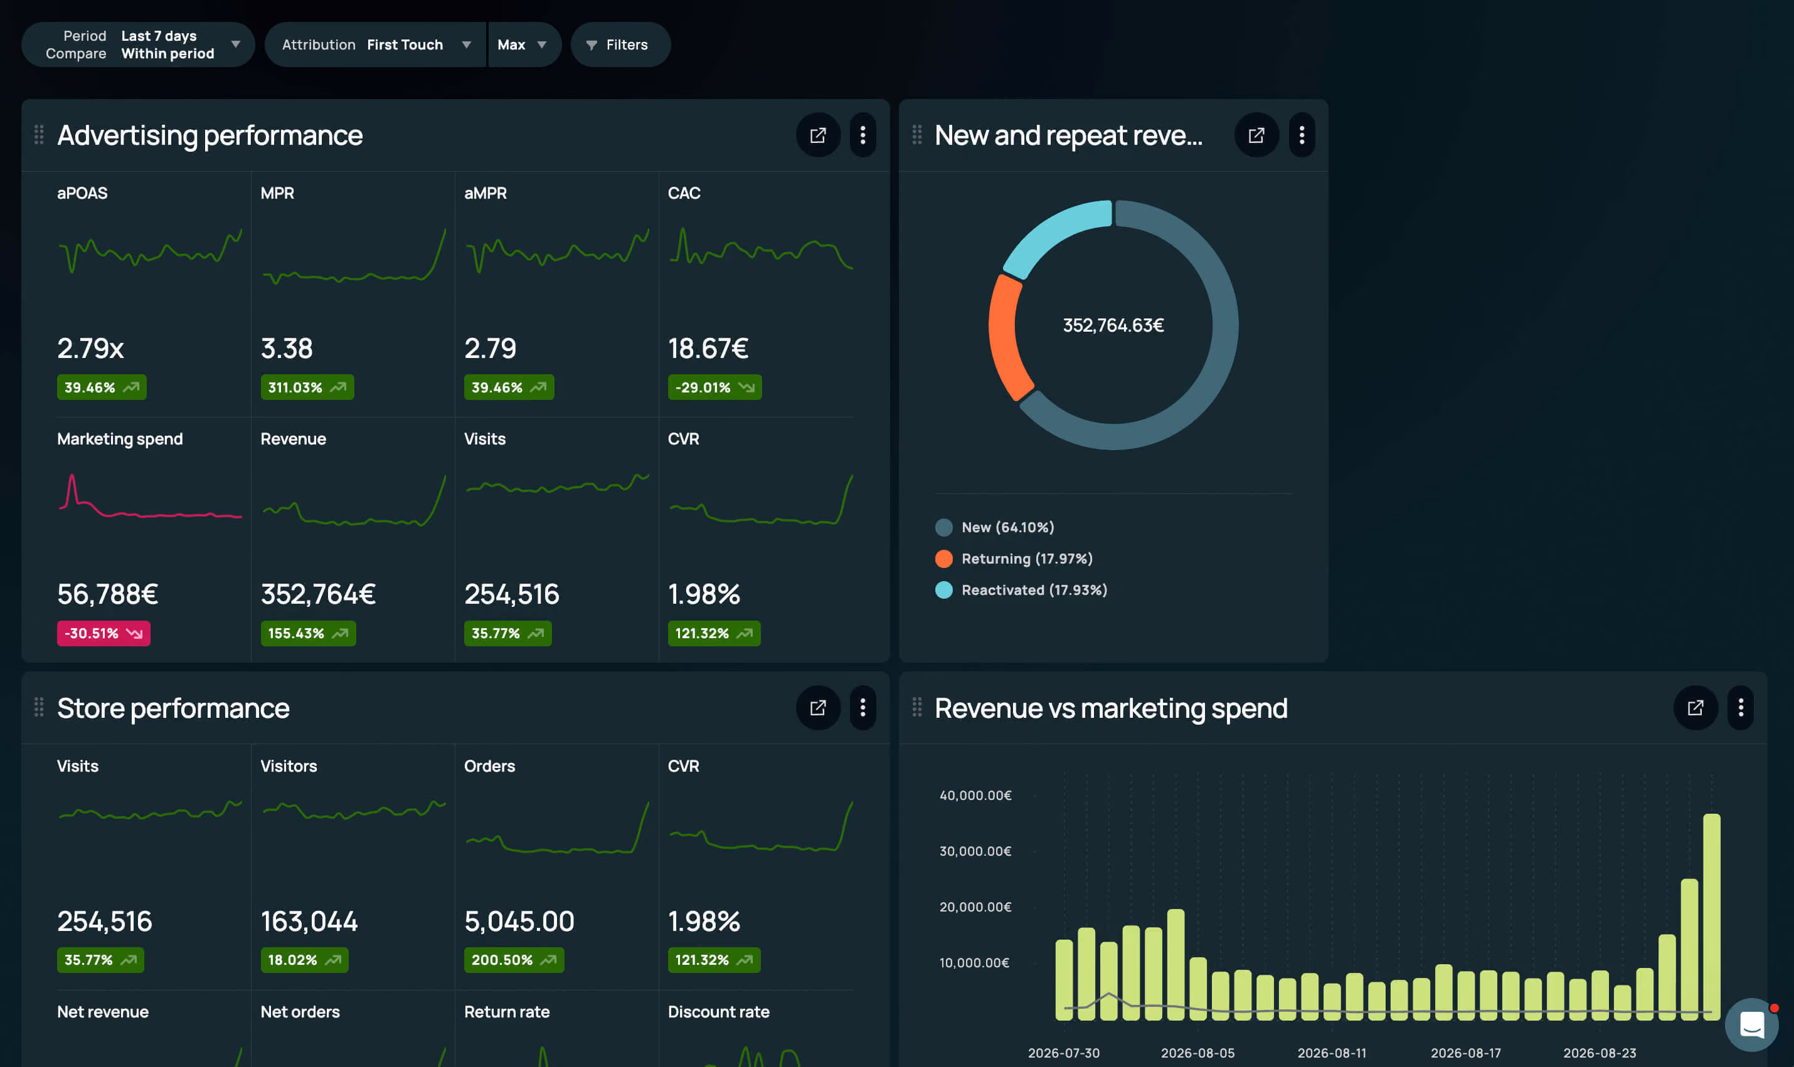The image size is (1794, 1067).
Task: Click the Advertising Visits value 254,516
Action: (511, 594)
